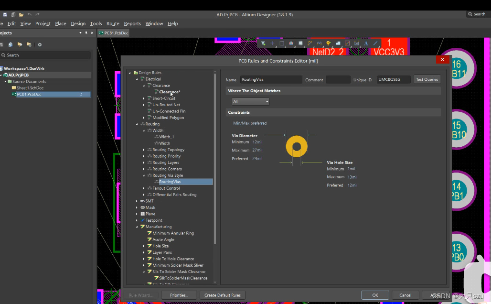Click Cancel in the rules editor
Screen dimensions: 491x304
[405, 295]
